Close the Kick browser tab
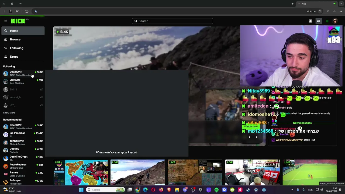345x194 pixels. click(299, 4)
